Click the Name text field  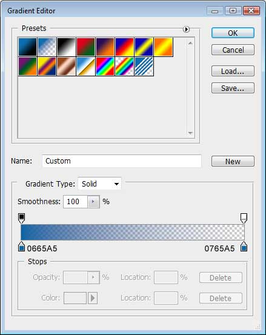pos(122,161)
